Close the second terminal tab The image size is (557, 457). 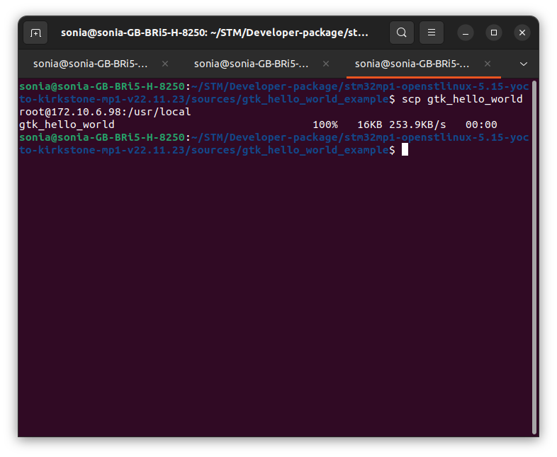pos(326,64)
